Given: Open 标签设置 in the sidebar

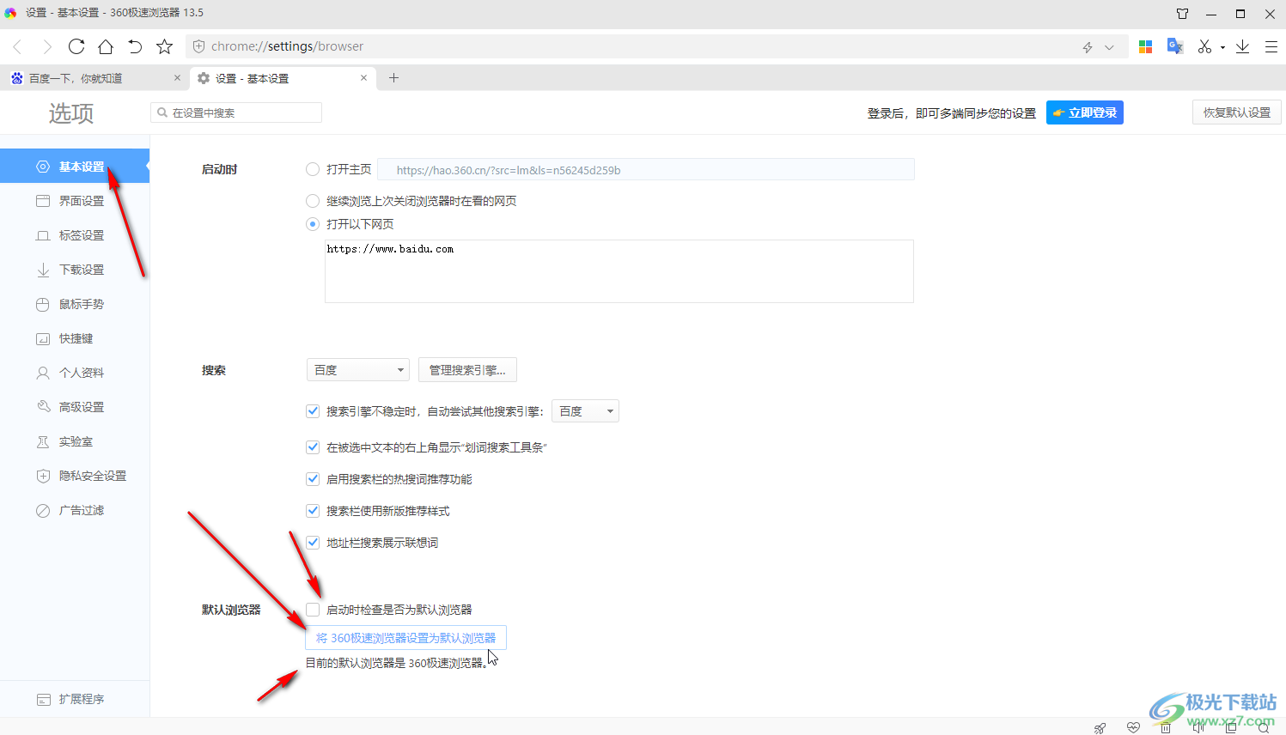Looking at the screenshot, I should [75, 235].
